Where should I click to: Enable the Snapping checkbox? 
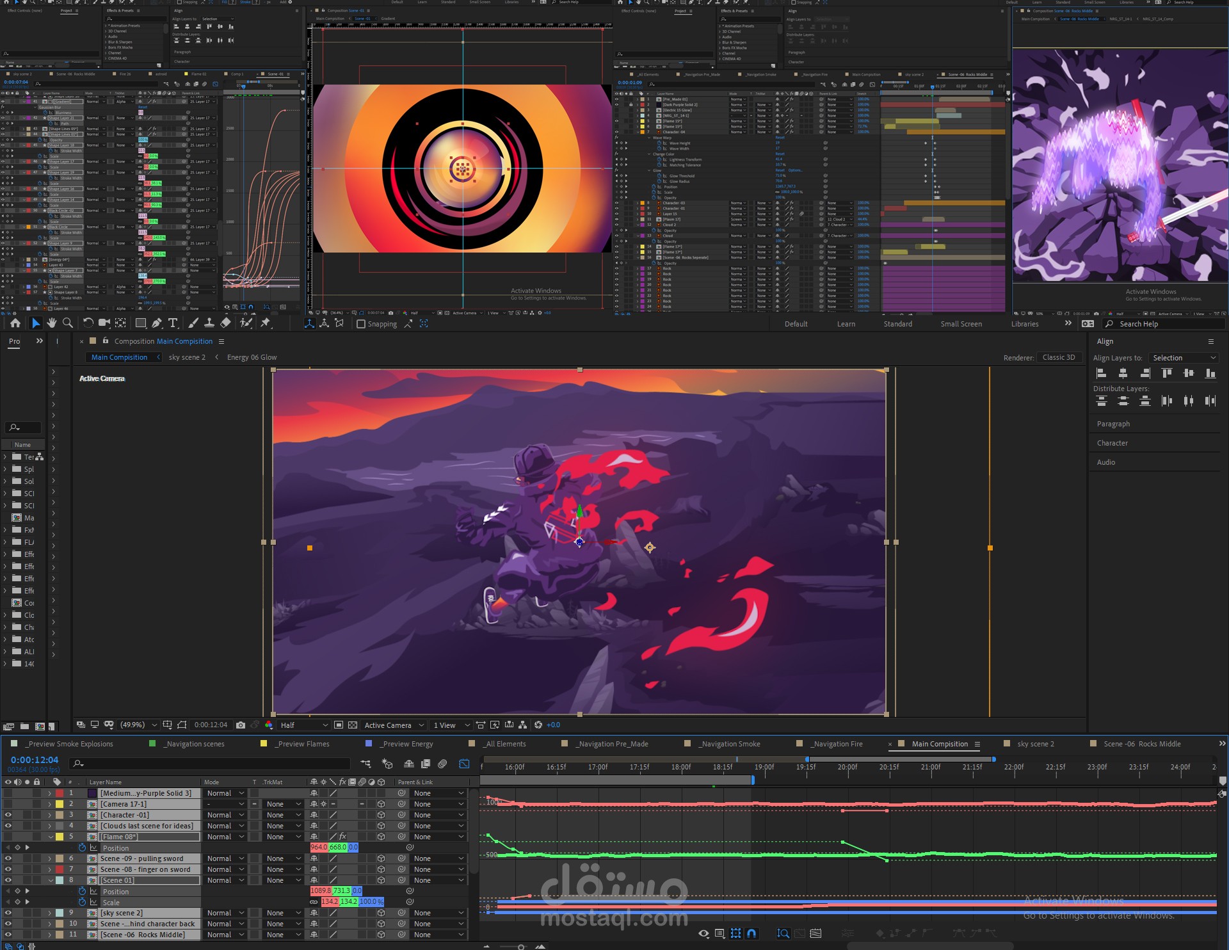tap(361, 324)
